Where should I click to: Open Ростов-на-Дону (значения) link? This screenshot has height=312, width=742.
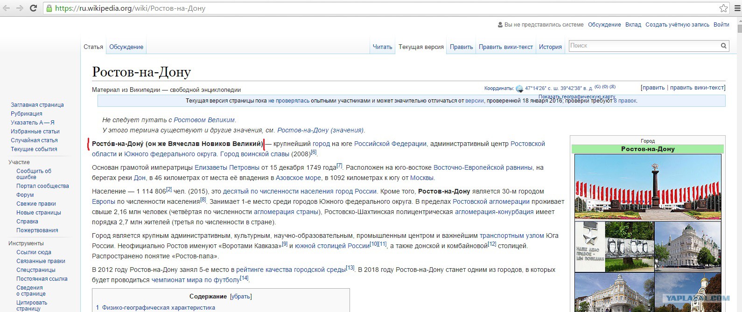click(321, 130)
